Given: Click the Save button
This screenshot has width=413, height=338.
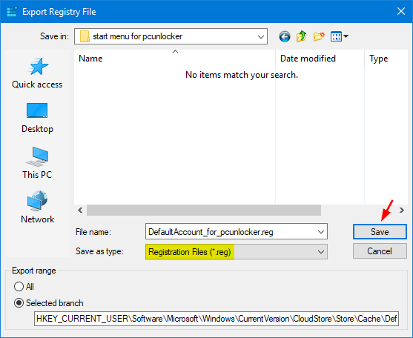Looking at the screenshot, I should [x=380, y=232].
